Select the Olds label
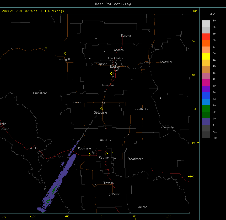This screenshot has height=220, width=226. coord(102,103)
